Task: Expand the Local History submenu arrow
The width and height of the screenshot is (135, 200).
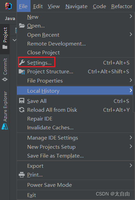Action: (x=131, y=90)
